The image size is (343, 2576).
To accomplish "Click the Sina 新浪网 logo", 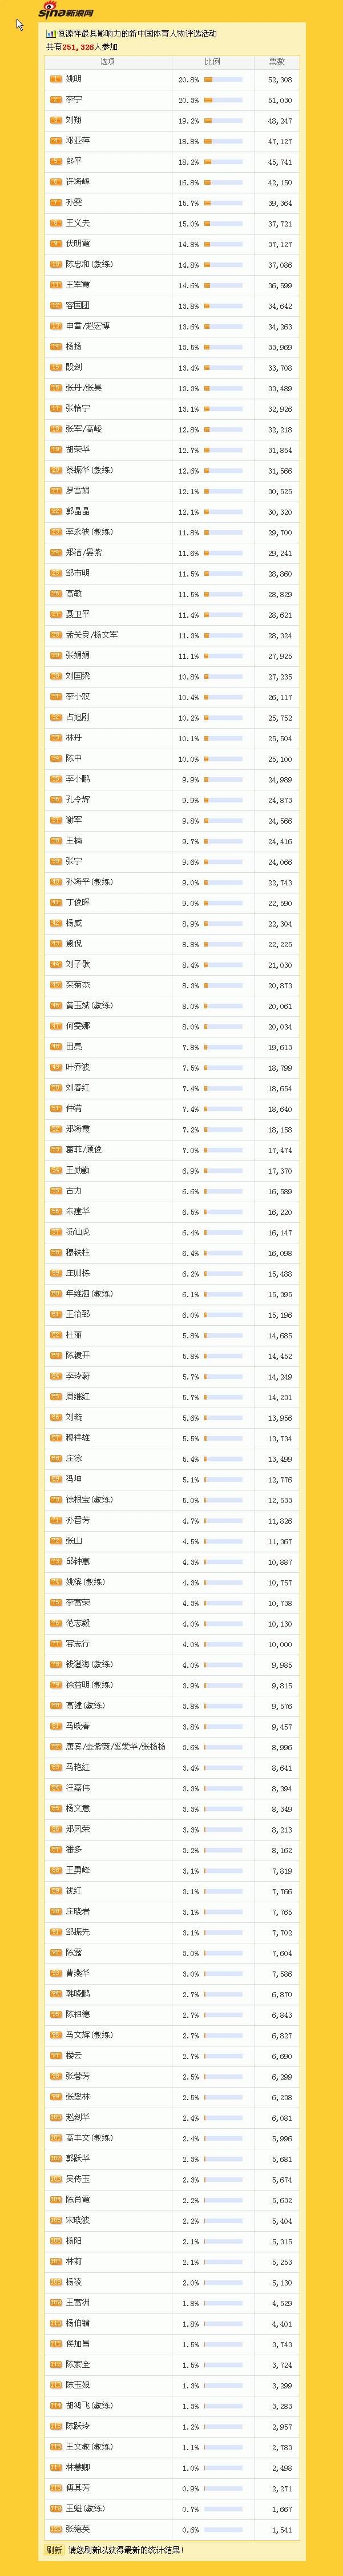I will 66,12.
